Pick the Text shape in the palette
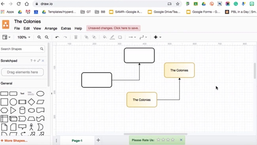The image size is (257, 145). (x=22, y=93)
